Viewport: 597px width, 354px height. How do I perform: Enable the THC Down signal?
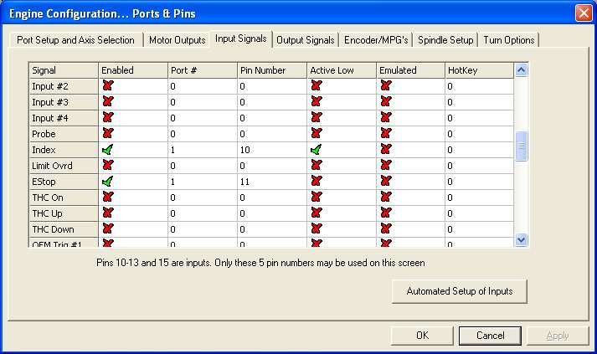[108, 229]
